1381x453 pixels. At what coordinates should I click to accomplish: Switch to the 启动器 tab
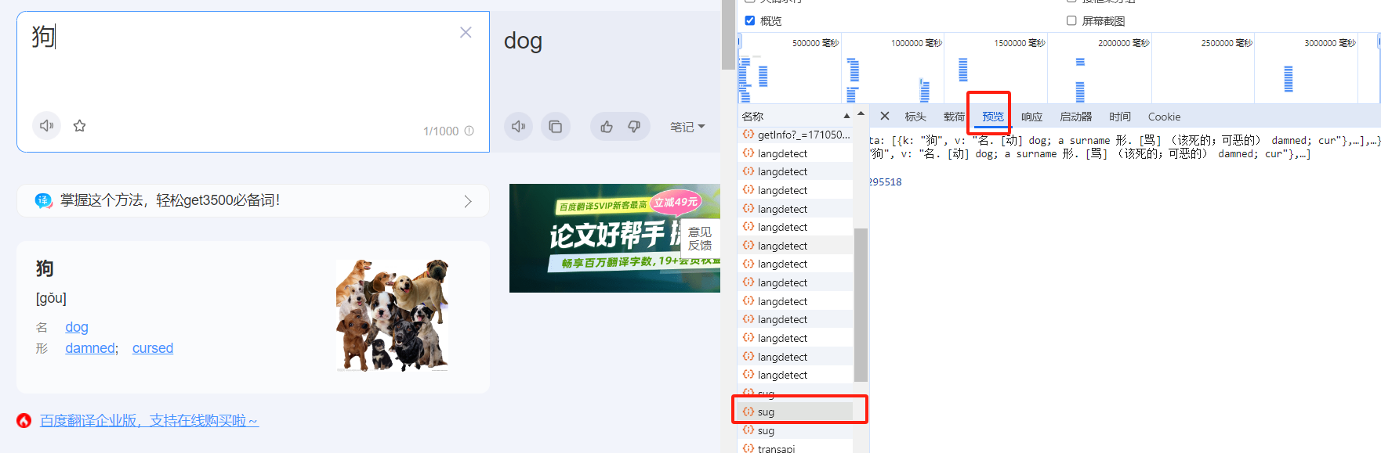pos(1075,117)
